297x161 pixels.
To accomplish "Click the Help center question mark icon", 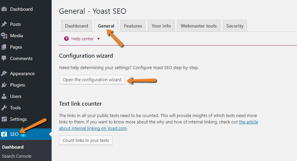I will 66,39.
